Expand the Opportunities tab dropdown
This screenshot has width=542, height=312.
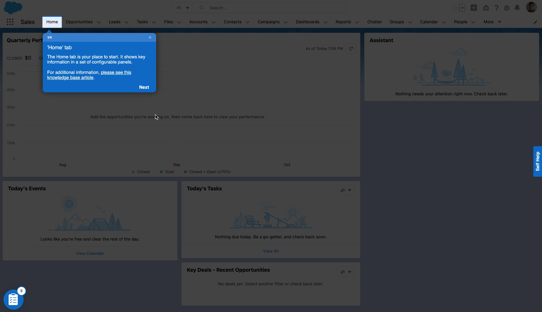click(x=98, y=22)
